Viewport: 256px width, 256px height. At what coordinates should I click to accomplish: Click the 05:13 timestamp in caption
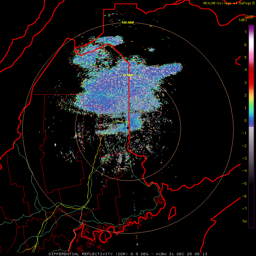201,254
